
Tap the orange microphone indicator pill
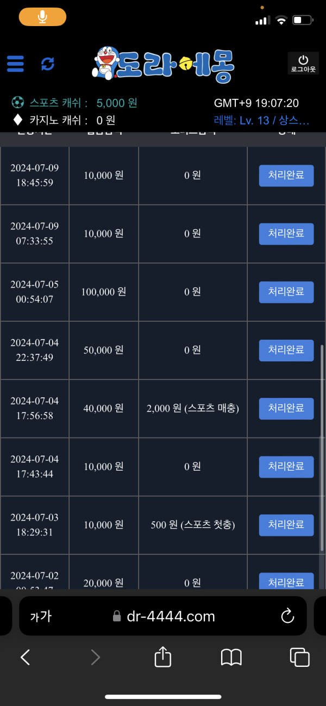[42, 17]
